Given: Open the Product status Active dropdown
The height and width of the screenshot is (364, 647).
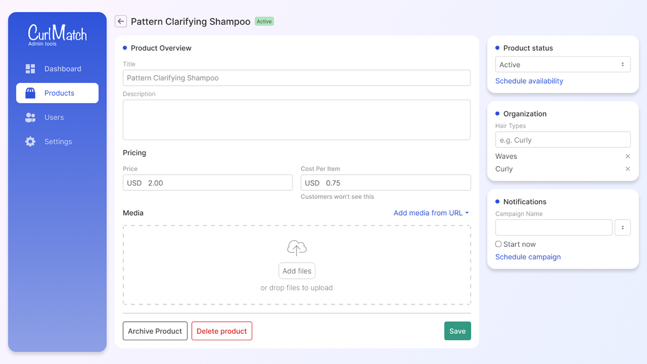Looking at the screenshot, I should [563, 65].
